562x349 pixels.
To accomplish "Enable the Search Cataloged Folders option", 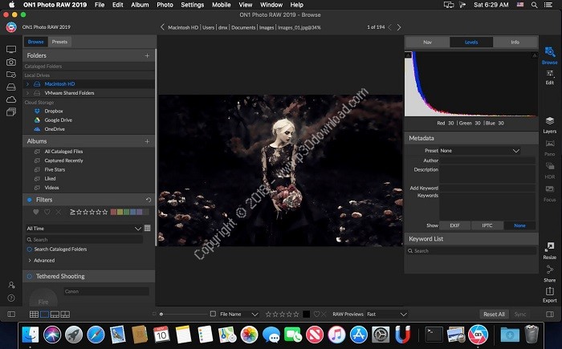I will (30, 250).
